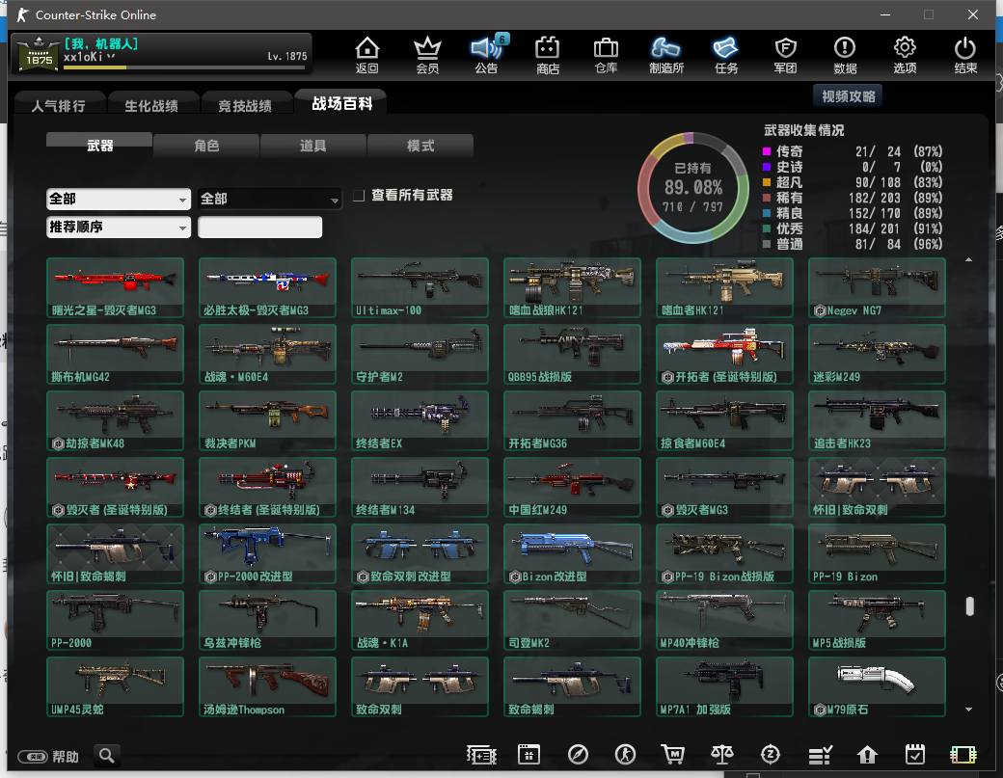Open the 商店 shop icon
This screenshot has width=1003, height=778.
548,54
